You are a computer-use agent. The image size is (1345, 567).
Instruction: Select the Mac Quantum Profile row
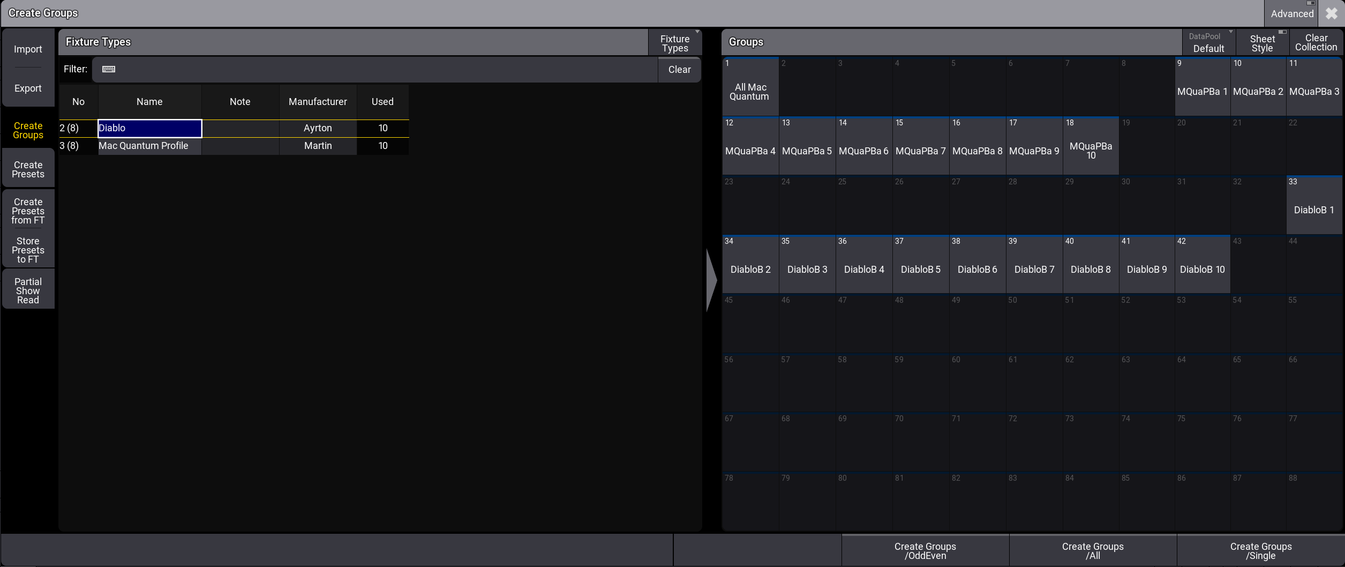[x=144, y=146]
